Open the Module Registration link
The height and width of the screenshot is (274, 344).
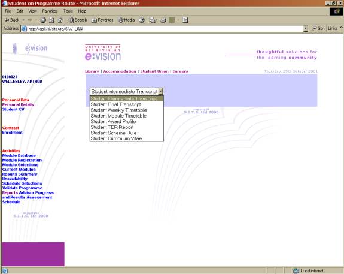click(22, 160)
